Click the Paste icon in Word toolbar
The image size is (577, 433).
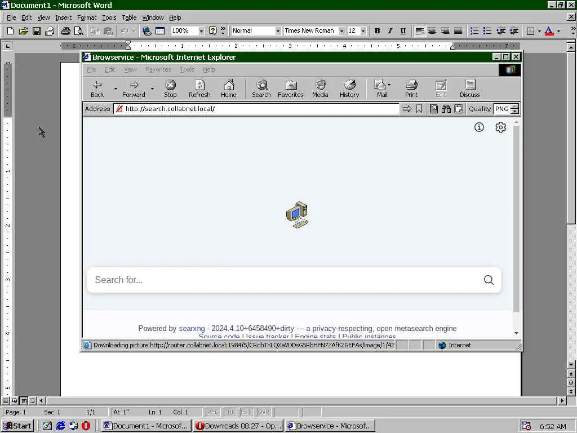(108, 31)
